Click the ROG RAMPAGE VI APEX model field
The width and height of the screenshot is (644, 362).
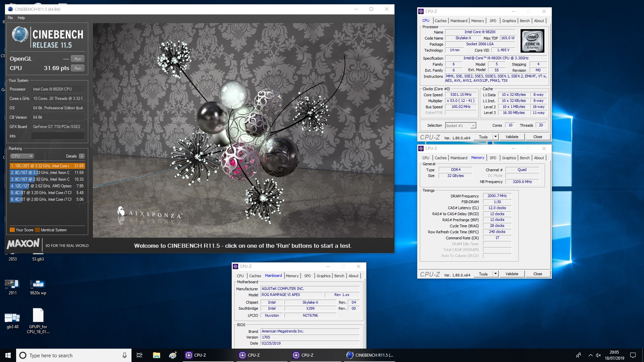coord(292,295)
